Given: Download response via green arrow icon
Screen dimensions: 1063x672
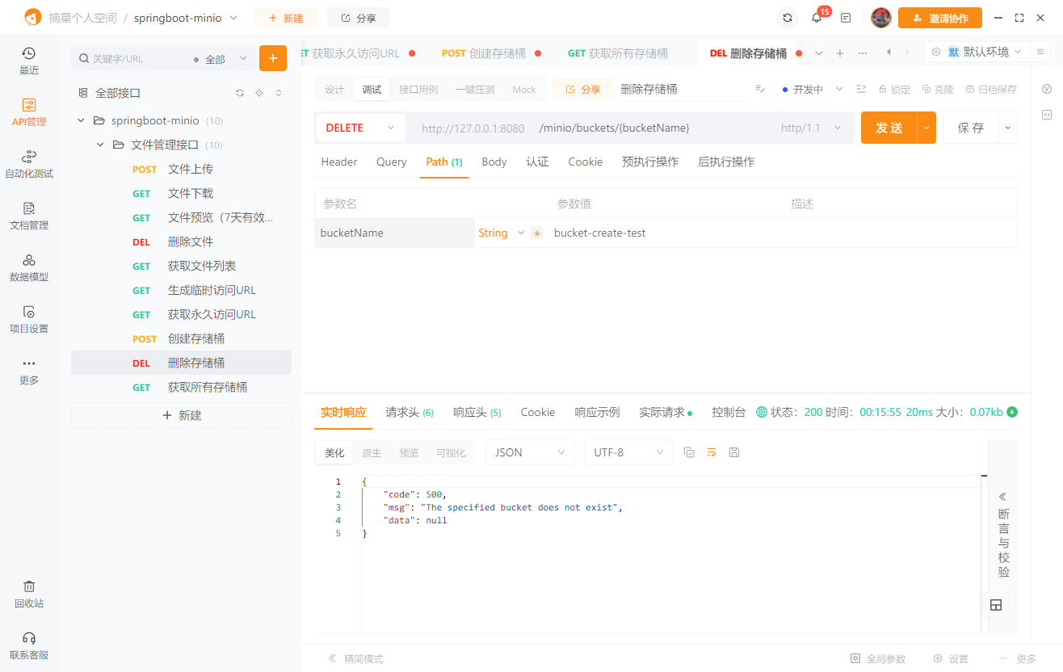Looking at the screenshot, I should (1012, 412).
